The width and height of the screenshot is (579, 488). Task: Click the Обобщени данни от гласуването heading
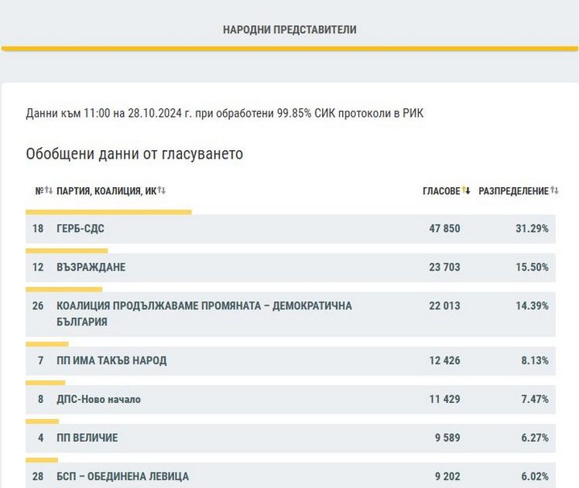135,154
